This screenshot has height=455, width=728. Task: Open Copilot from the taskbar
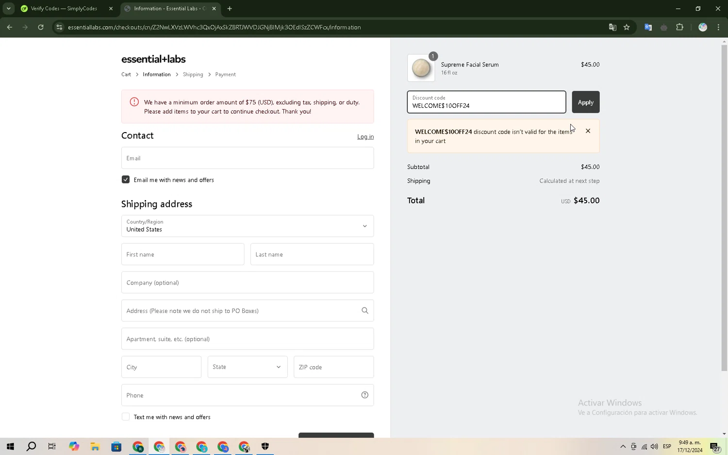tap(74, 446)
